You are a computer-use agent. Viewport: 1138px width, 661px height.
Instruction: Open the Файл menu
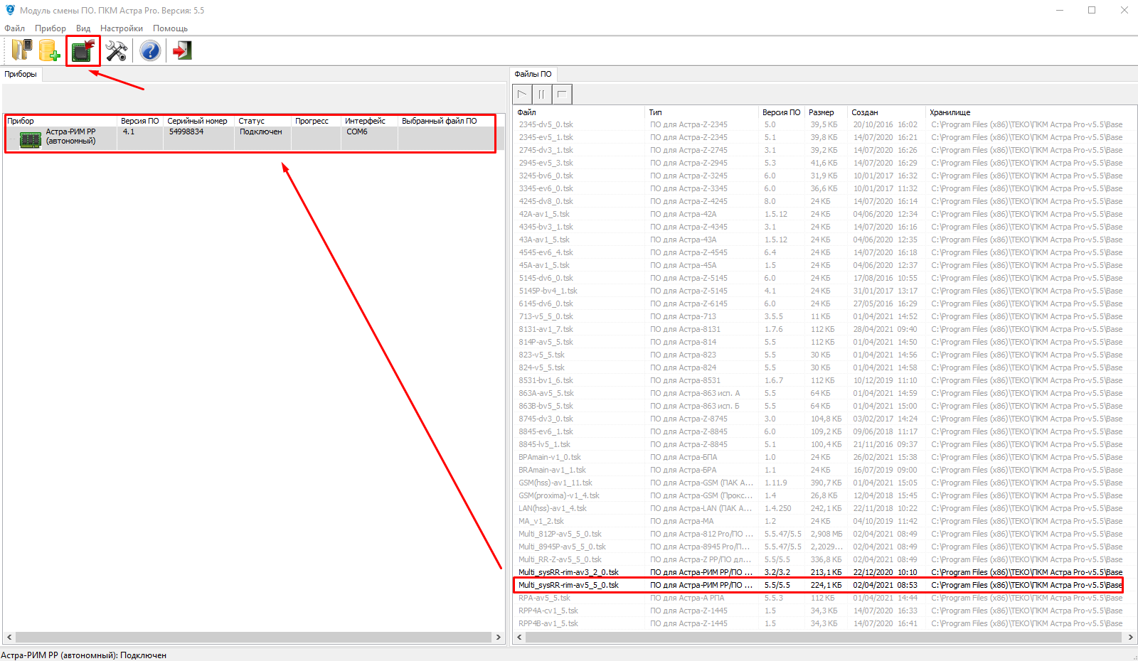(x=14, y=28)
